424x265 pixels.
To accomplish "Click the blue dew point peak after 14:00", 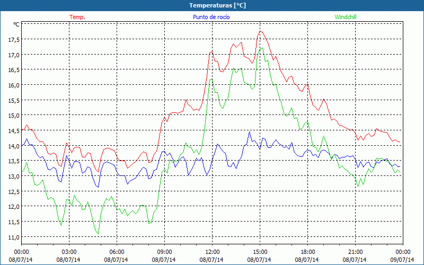I will (x=249, y=131).
